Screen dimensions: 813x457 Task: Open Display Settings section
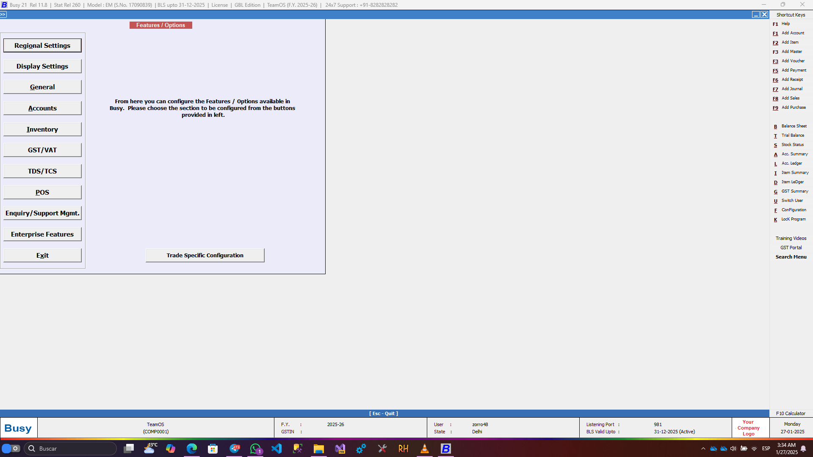point(42,66)
